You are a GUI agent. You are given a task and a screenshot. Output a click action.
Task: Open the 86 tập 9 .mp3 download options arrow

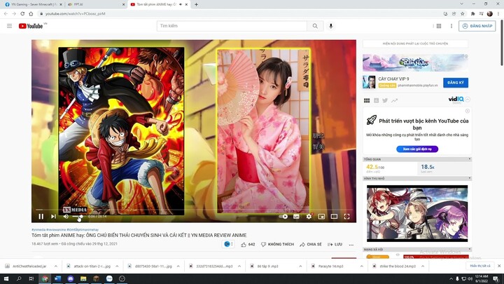[x=300, y=266]
